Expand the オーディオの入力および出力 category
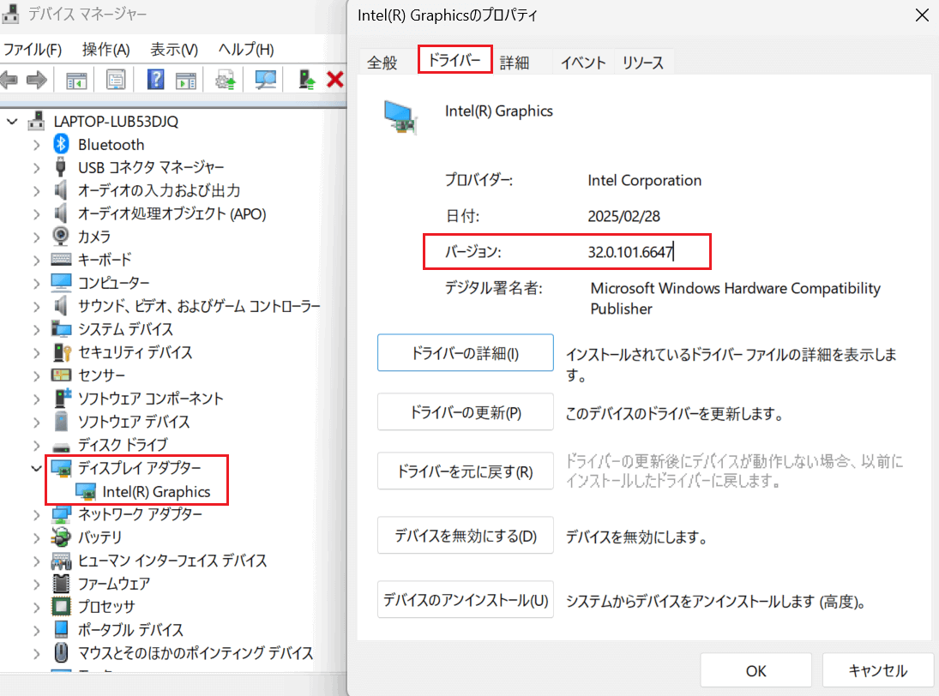Screen dimensions: 939x696 (37, 191)
